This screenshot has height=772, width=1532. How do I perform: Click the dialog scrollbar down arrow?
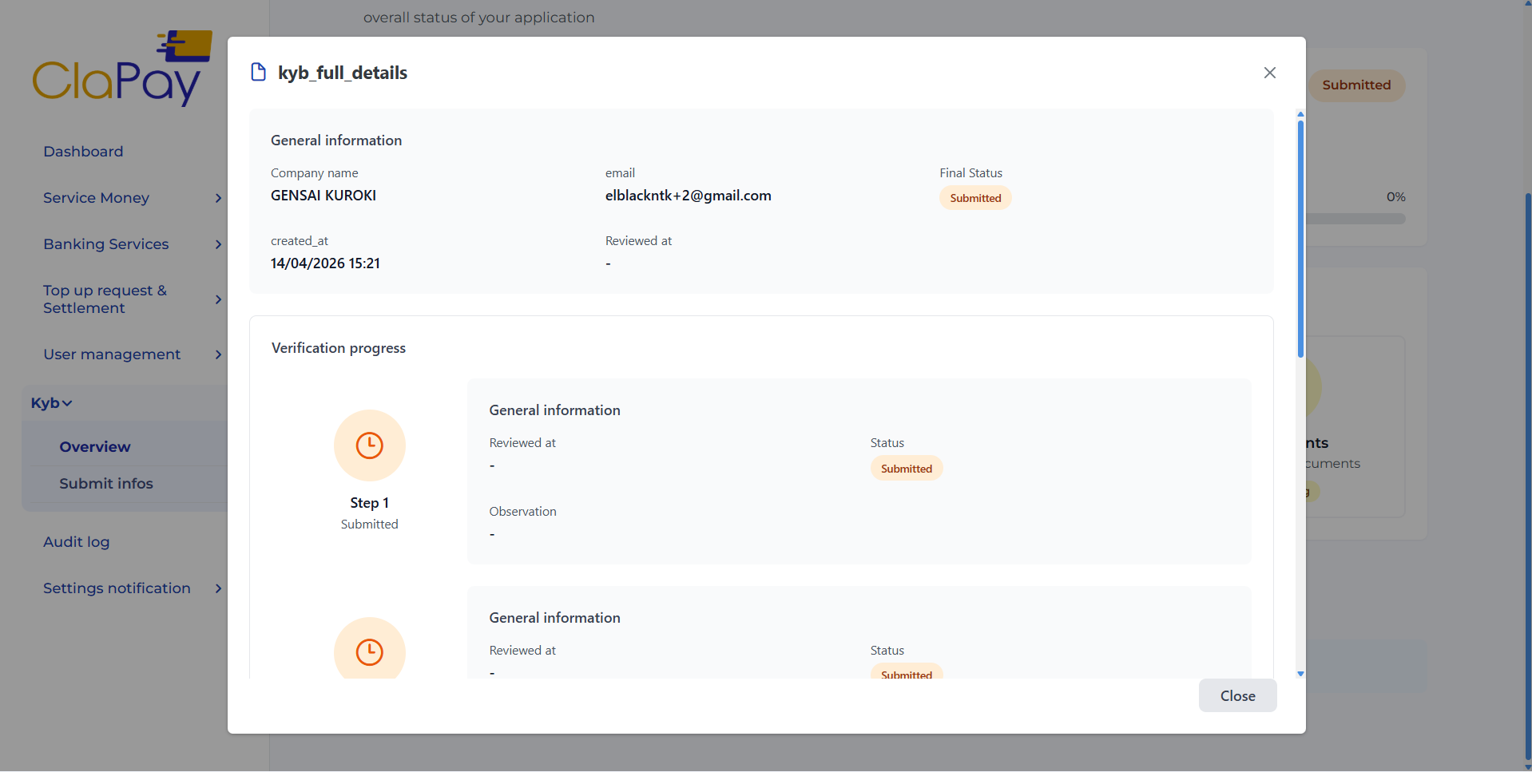tap(1300, 674)
